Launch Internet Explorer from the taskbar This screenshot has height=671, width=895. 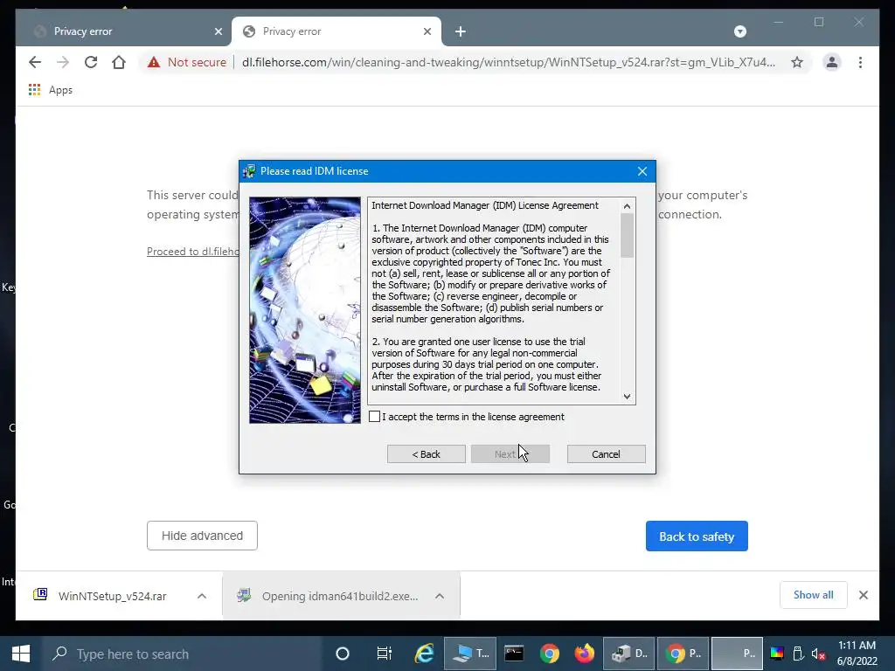[424, 654]
